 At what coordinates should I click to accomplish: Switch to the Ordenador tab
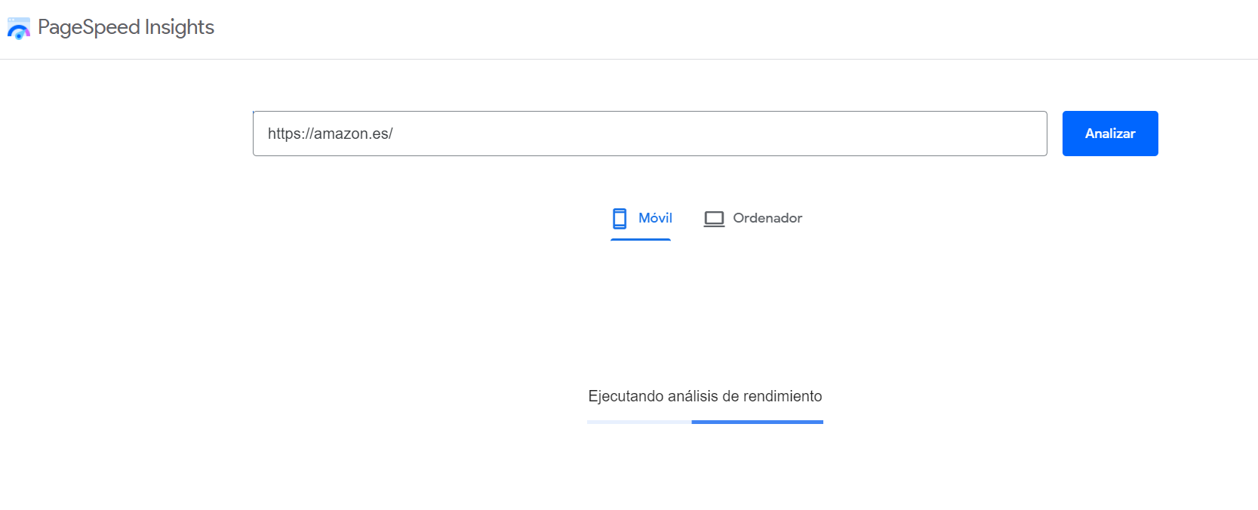(x=752, y=218)
